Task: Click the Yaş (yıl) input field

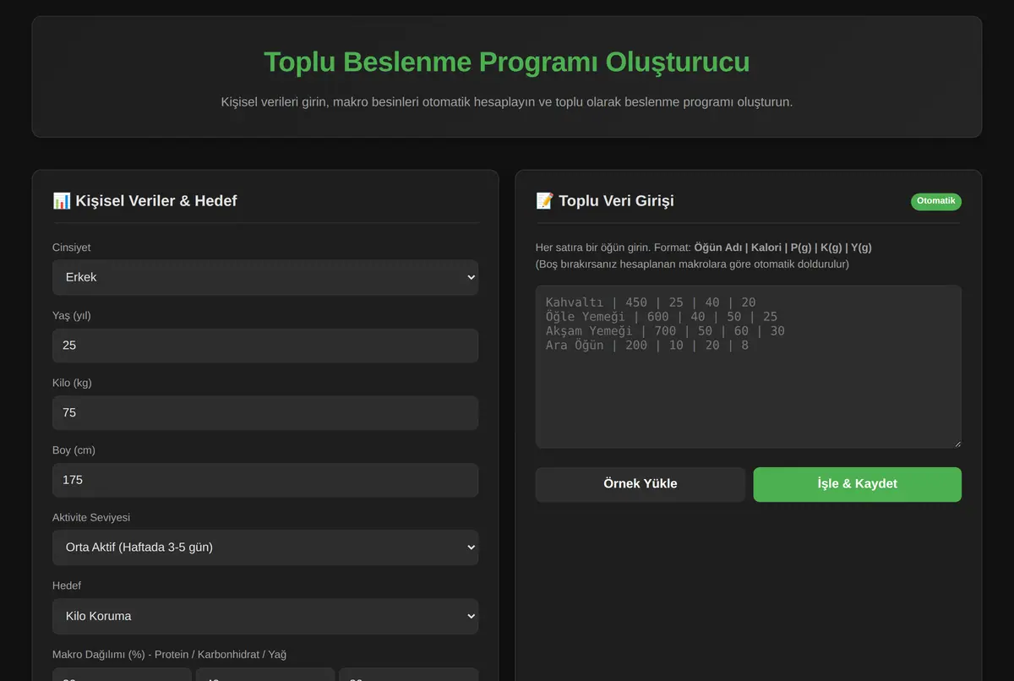Action: coord(265,346)
